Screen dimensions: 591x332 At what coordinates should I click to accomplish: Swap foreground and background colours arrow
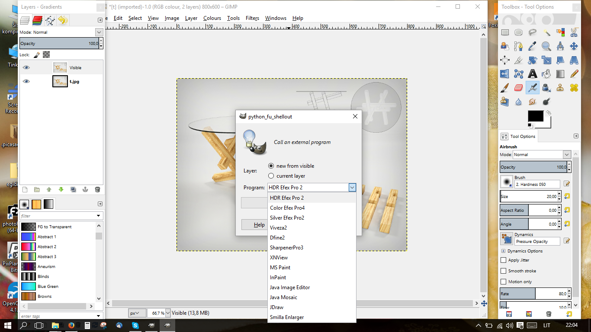point(549,113)
